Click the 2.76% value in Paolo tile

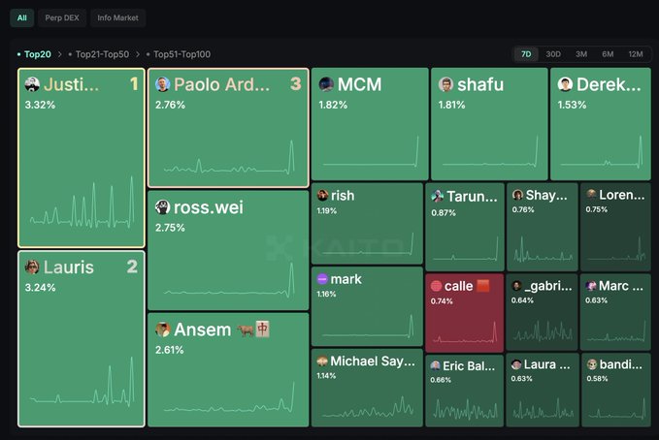(x=170, y=105)
